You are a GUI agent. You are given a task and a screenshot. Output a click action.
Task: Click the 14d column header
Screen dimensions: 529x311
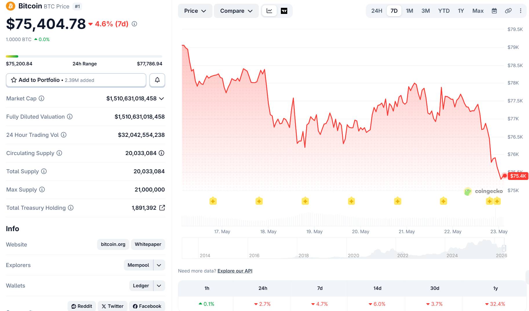pyautogui.click(x=377, y=288)
